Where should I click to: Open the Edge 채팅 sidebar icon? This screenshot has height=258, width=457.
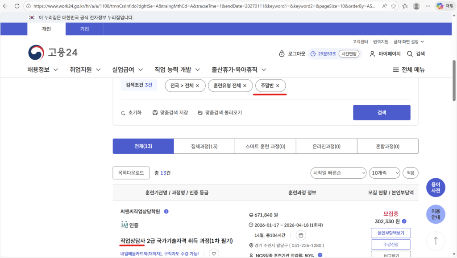coord(441,7)
